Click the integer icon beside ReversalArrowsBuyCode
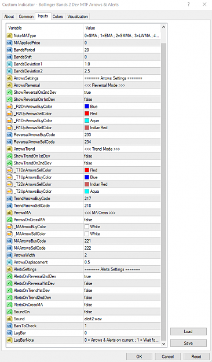The height and width of the screenshot is (362, 212). coord(9,135)
